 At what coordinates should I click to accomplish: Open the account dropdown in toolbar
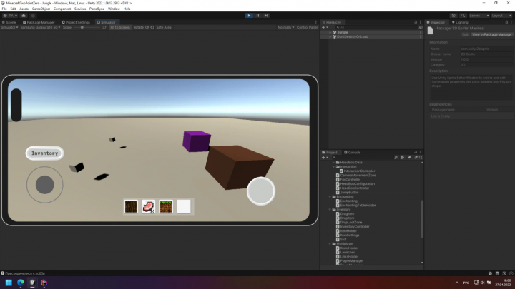pyautogui.click(x=10, y=16)
